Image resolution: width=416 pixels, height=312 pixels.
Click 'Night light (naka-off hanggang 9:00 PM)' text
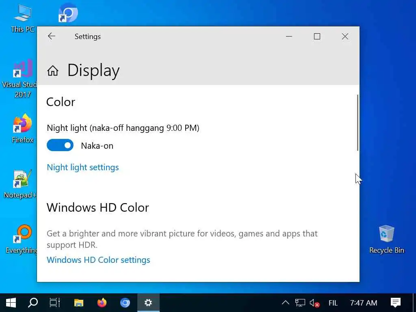pyautogui.click(x=123, y=128)
